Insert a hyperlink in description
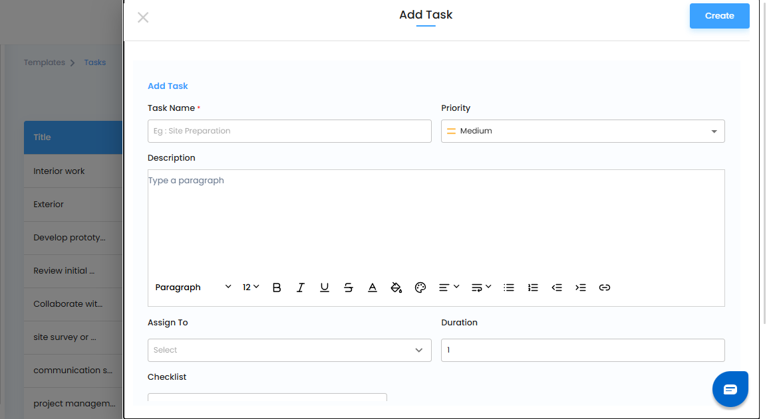 (605, 288)
